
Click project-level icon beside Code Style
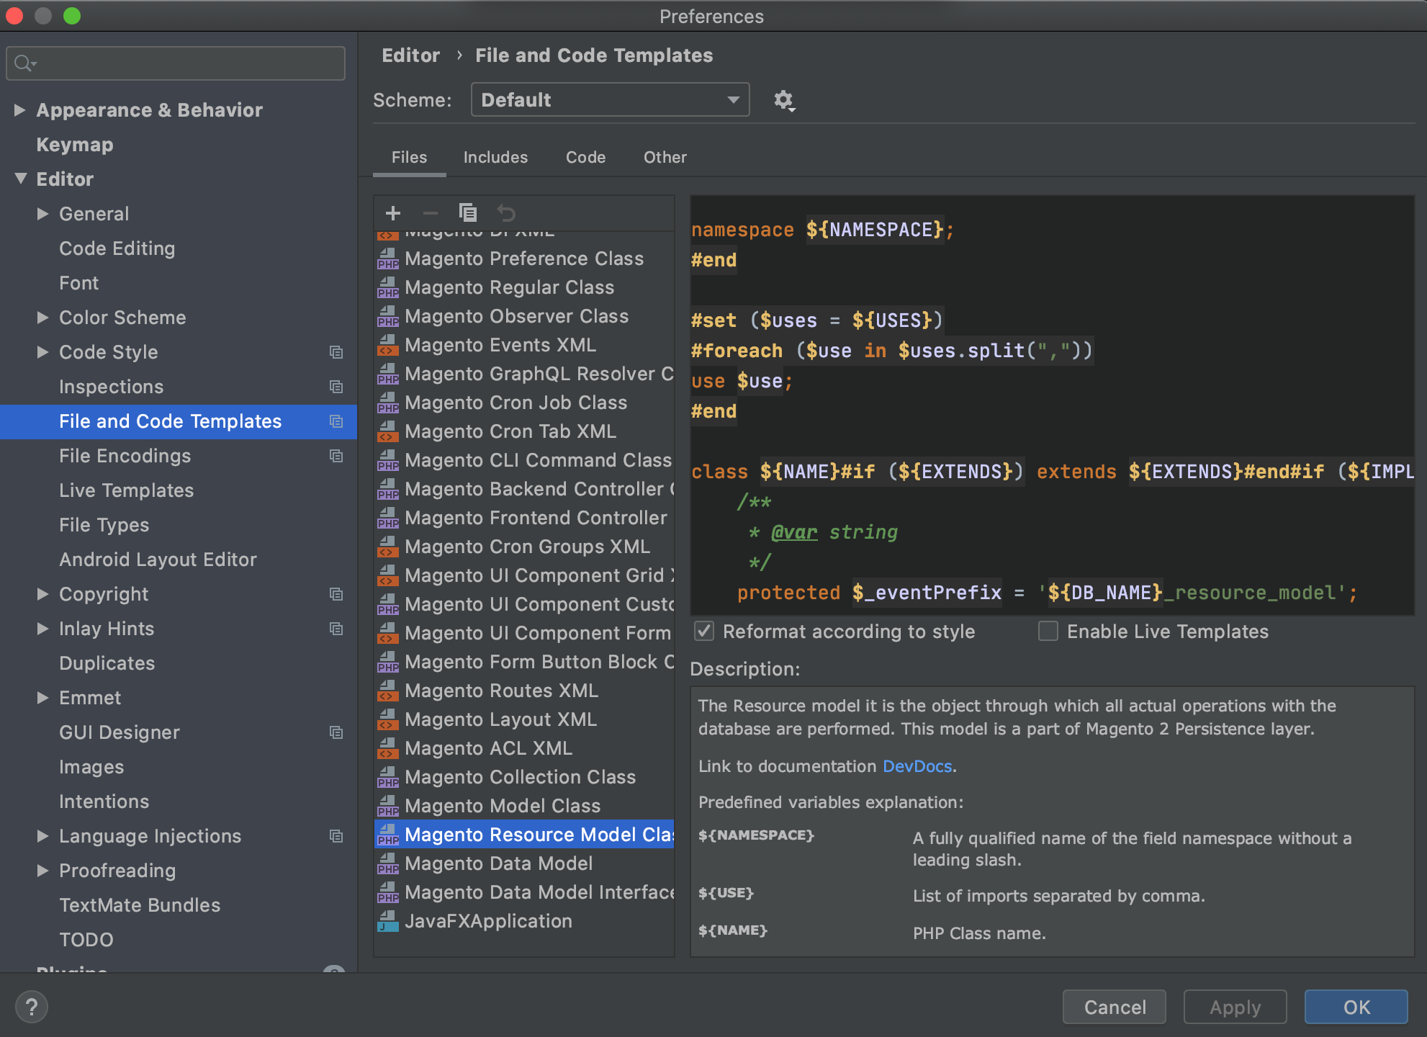(x=336, y=352)
